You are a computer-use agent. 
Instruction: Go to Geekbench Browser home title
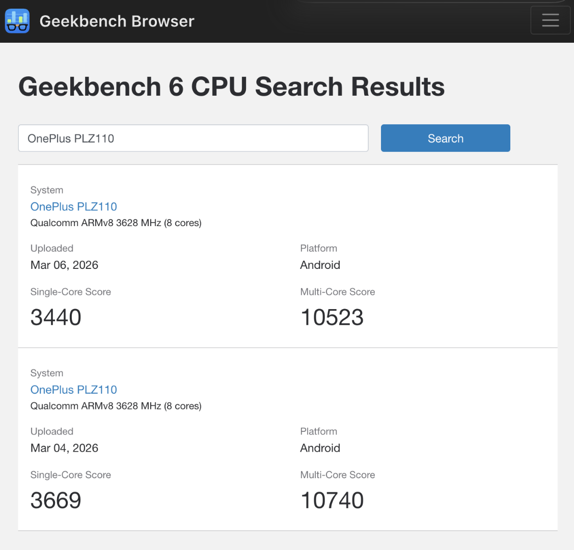pos(117,21)
